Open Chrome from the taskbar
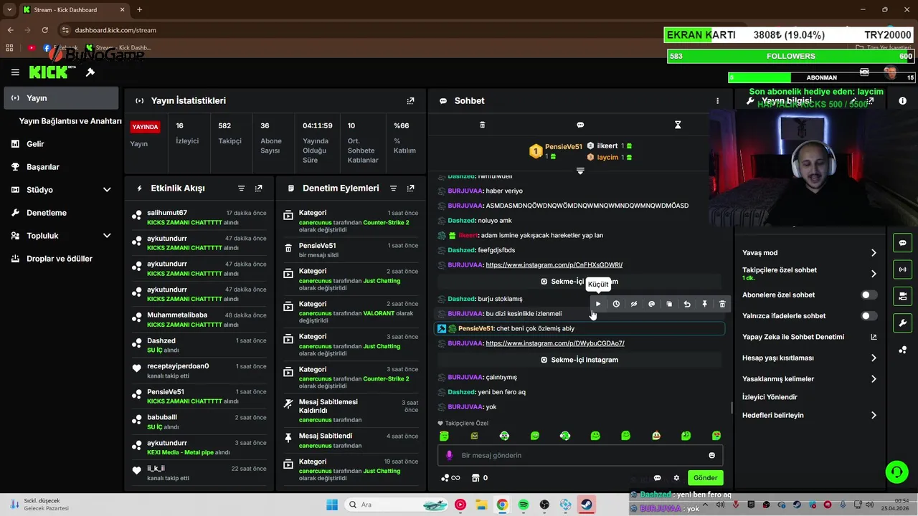 [502, 505]
